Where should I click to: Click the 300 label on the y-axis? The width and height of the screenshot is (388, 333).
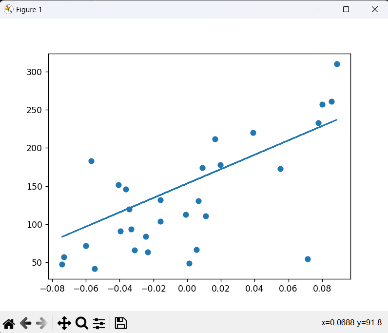pos(36,72)
